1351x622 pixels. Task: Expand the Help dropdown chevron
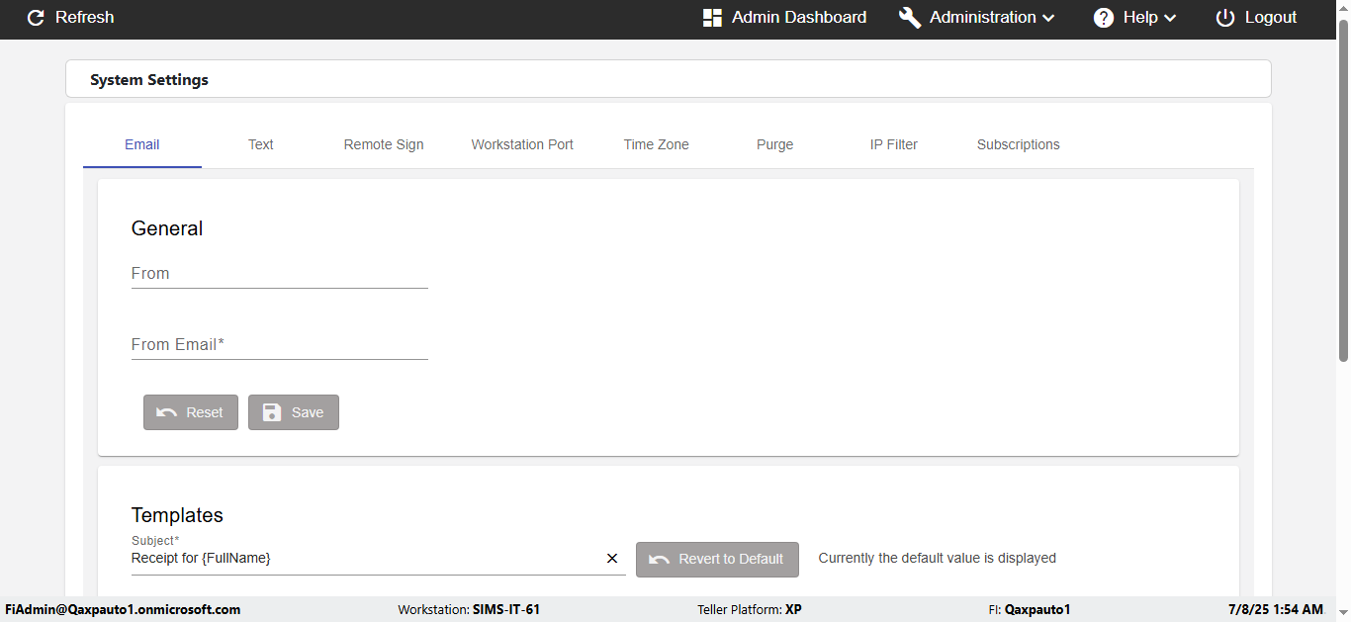pos(1170,18)
